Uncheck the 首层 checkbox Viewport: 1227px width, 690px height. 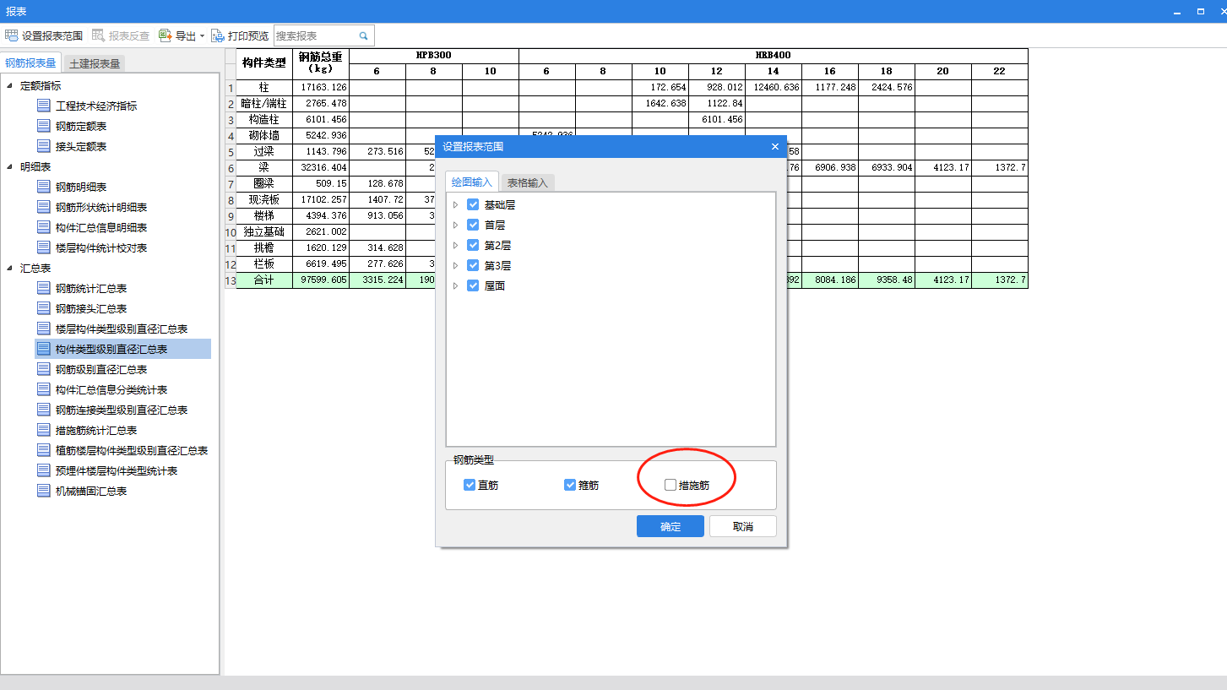[473, 225]
